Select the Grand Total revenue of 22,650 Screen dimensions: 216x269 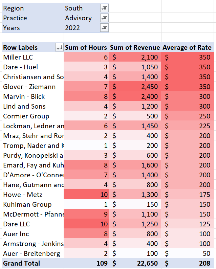pyautogui.click(x=135, y=263)
